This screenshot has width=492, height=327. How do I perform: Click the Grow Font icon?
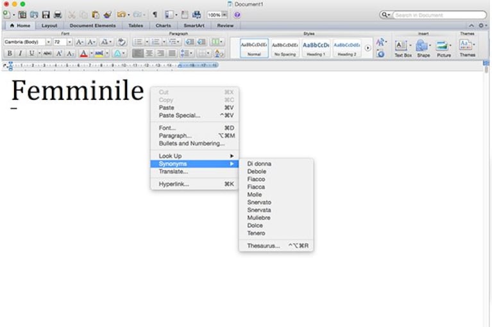coord(80,42)
